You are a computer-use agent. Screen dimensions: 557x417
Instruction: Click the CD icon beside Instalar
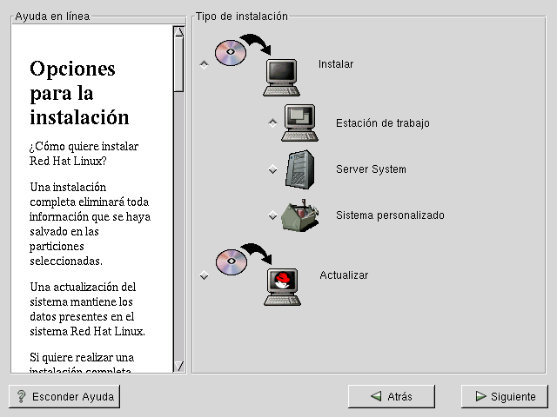[231, 51]
